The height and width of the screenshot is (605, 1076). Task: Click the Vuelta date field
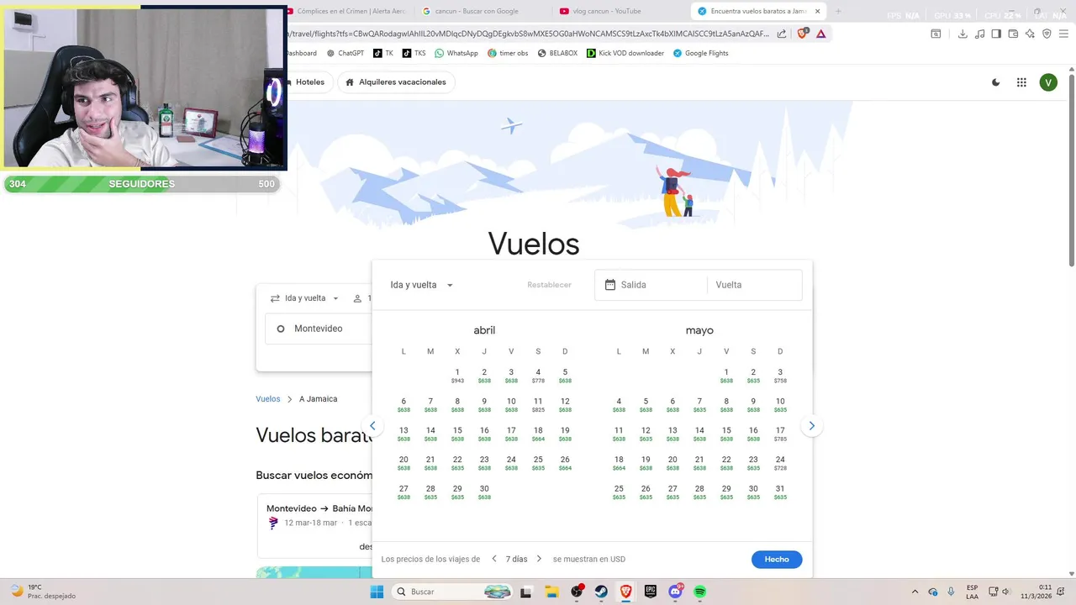pos(754,285)
